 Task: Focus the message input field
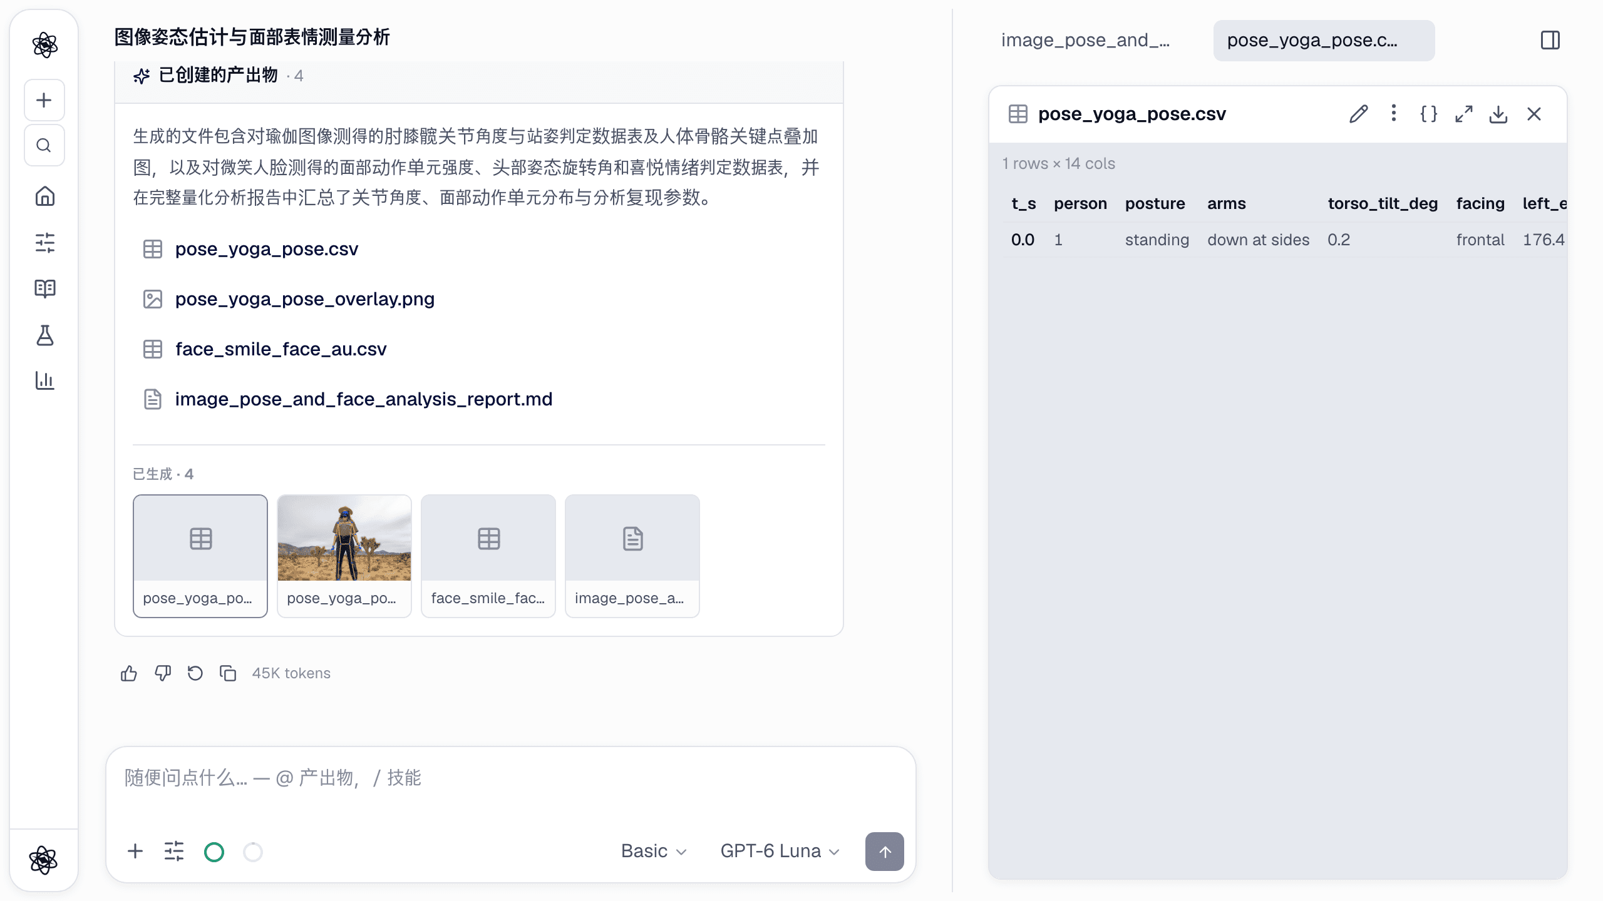tap(510, 778)
